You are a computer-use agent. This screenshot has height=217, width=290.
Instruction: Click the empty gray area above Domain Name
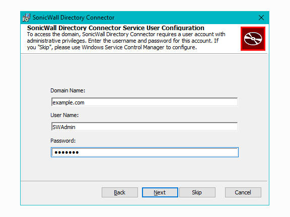[144, 70]
